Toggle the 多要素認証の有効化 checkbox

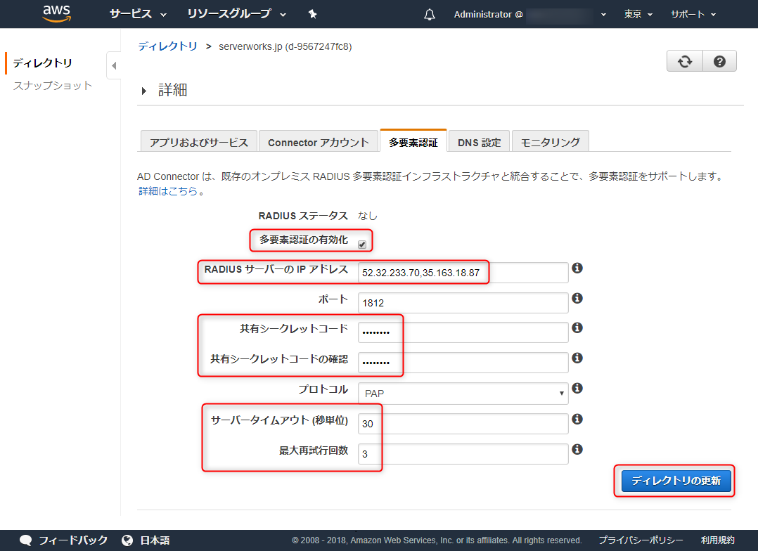pos(362,244)
